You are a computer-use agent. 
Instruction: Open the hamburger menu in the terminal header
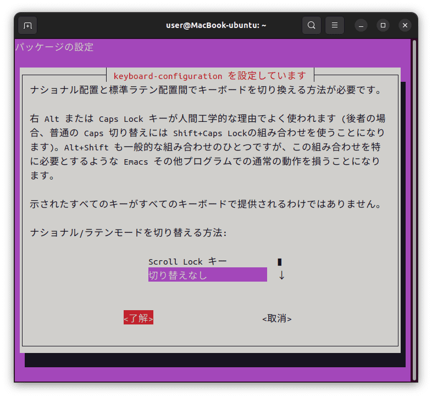pos(335,25)
